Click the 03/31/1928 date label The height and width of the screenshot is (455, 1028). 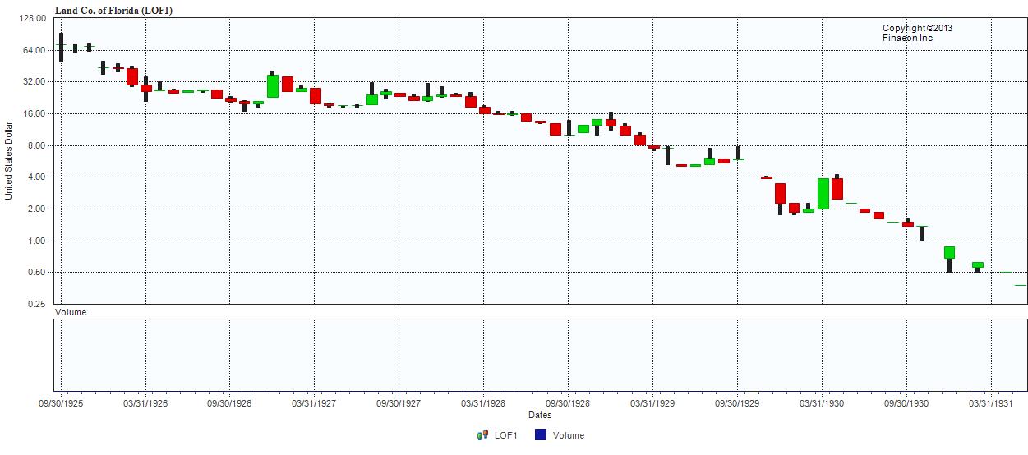pyautogui.click(x=483, y=403)
